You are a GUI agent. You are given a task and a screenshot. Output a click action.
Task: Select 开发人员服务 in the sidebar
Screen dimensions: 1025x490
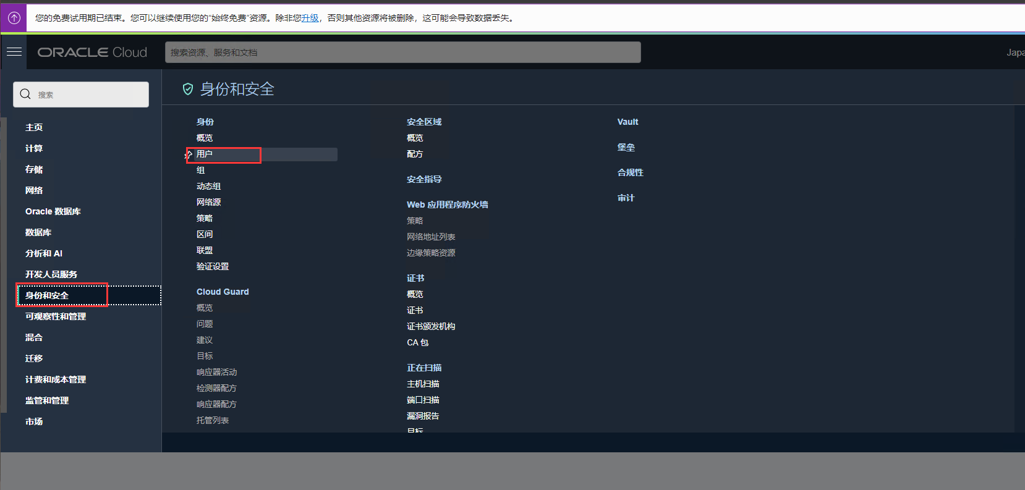[51, 274]
